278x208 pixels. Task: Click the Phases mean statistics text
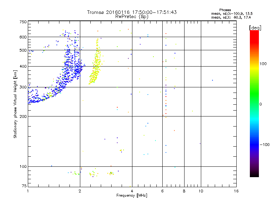coord(232,14)
